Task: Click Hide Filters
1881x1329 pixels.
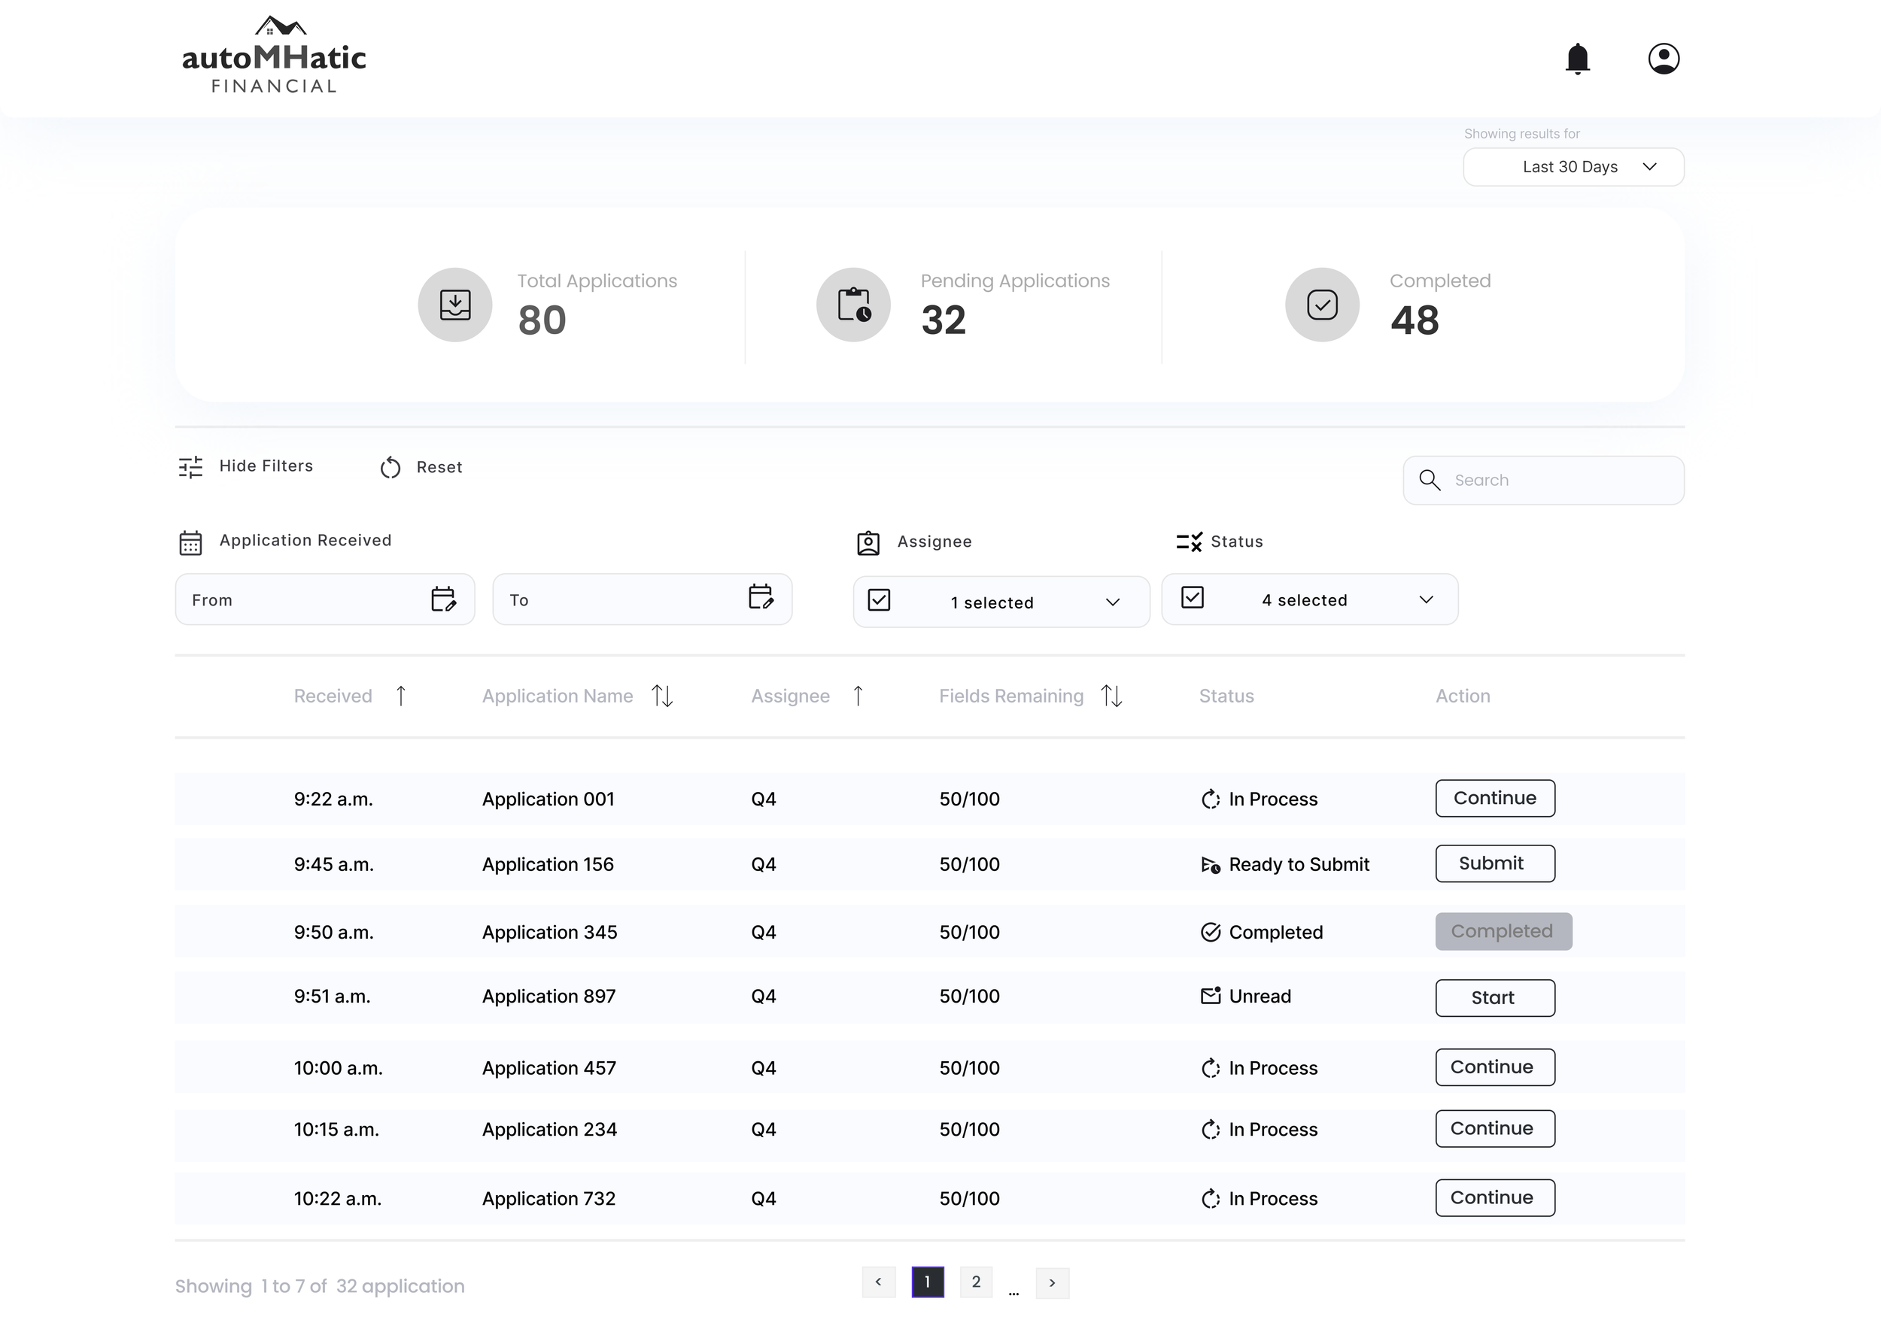Action: [x=266, y=466]
